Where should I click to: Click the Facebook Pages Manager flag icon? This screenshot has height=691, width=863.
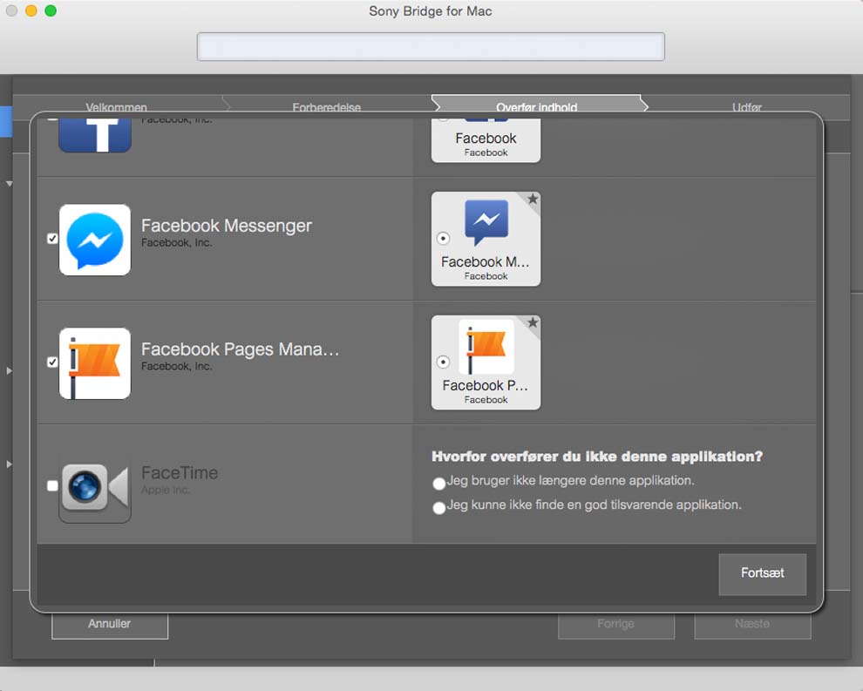pyautogui.click(x=95, y=363)
